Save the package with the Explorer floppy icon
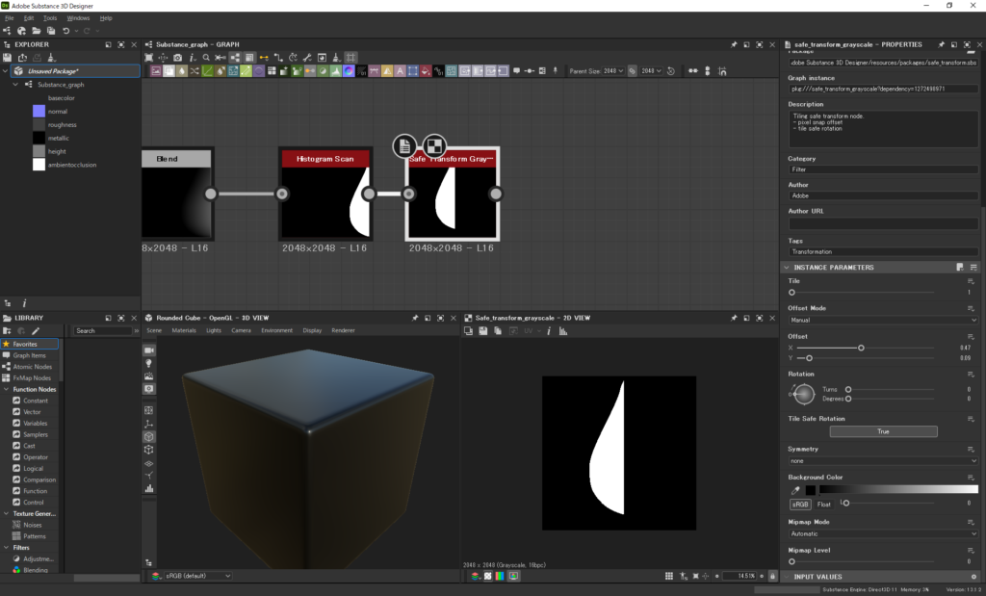Viewport: 986px width, 596px height. click(8, 58)
